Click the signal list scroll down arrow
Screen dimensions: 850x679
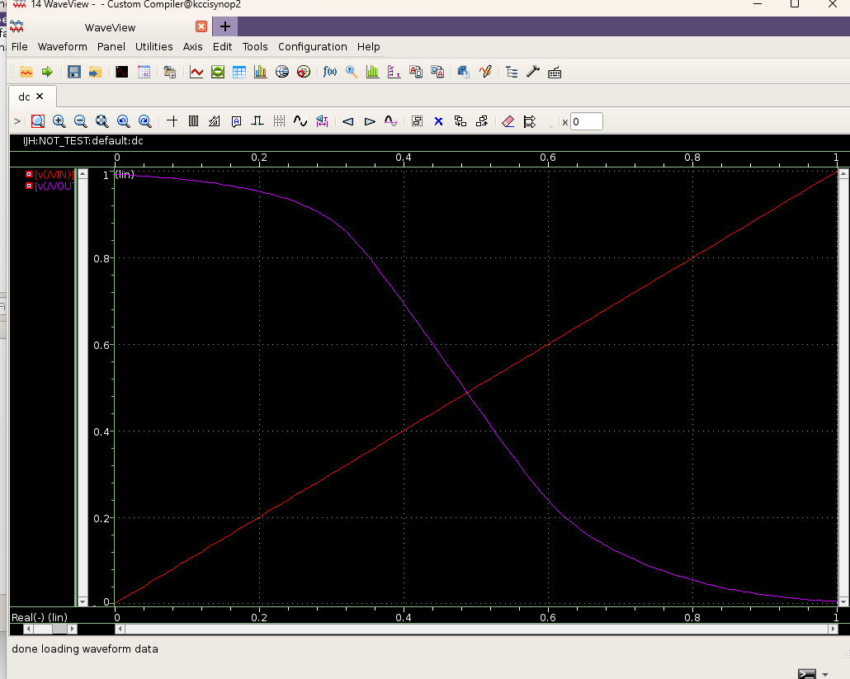(83, 601)
